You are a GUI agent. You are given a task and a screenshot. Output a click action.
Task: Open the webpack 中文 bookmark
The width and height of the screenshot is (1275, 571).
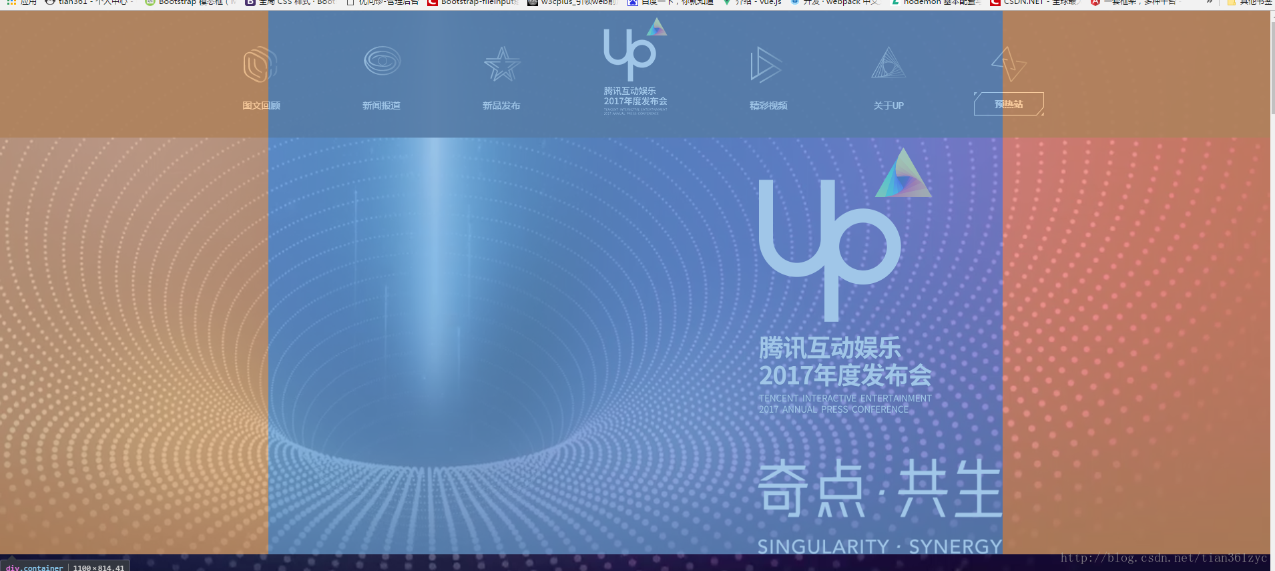click(x=835, y=3)
